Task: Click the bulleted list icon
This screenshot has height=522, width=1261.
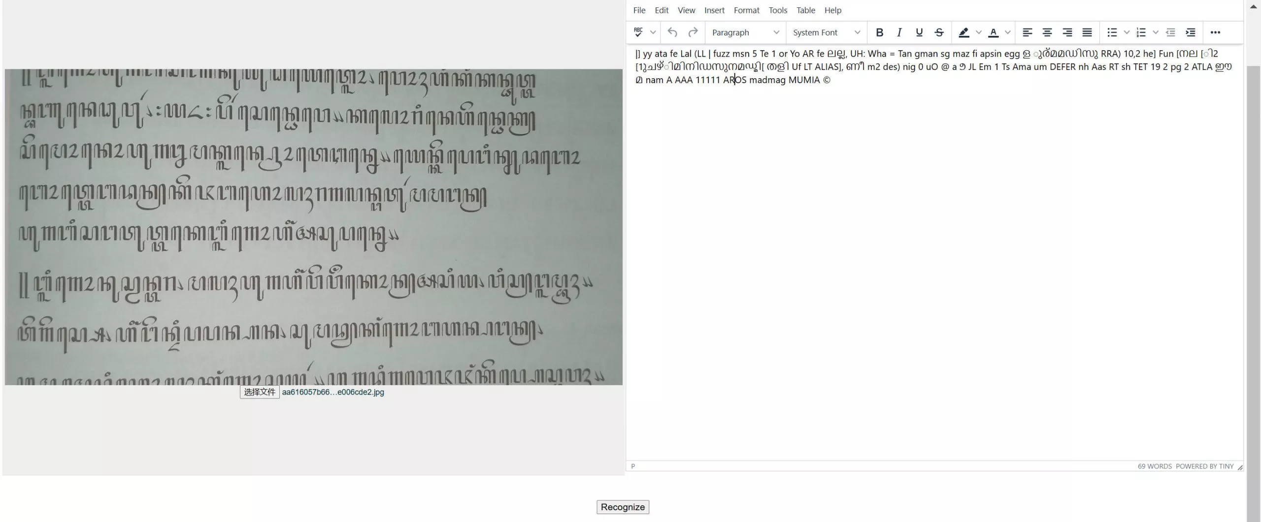Action: point(1112,32)
